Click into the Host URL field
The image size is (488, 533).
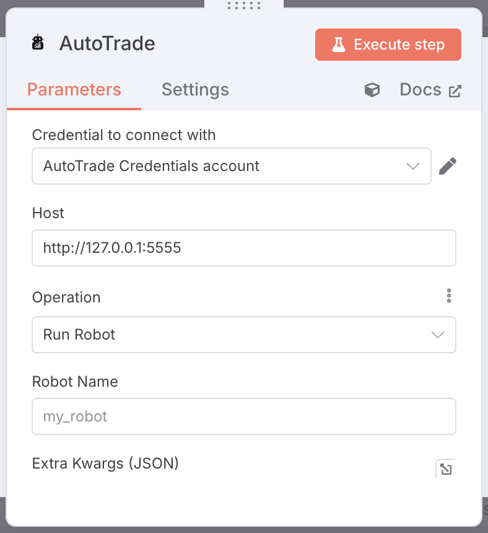click(244, 248)
